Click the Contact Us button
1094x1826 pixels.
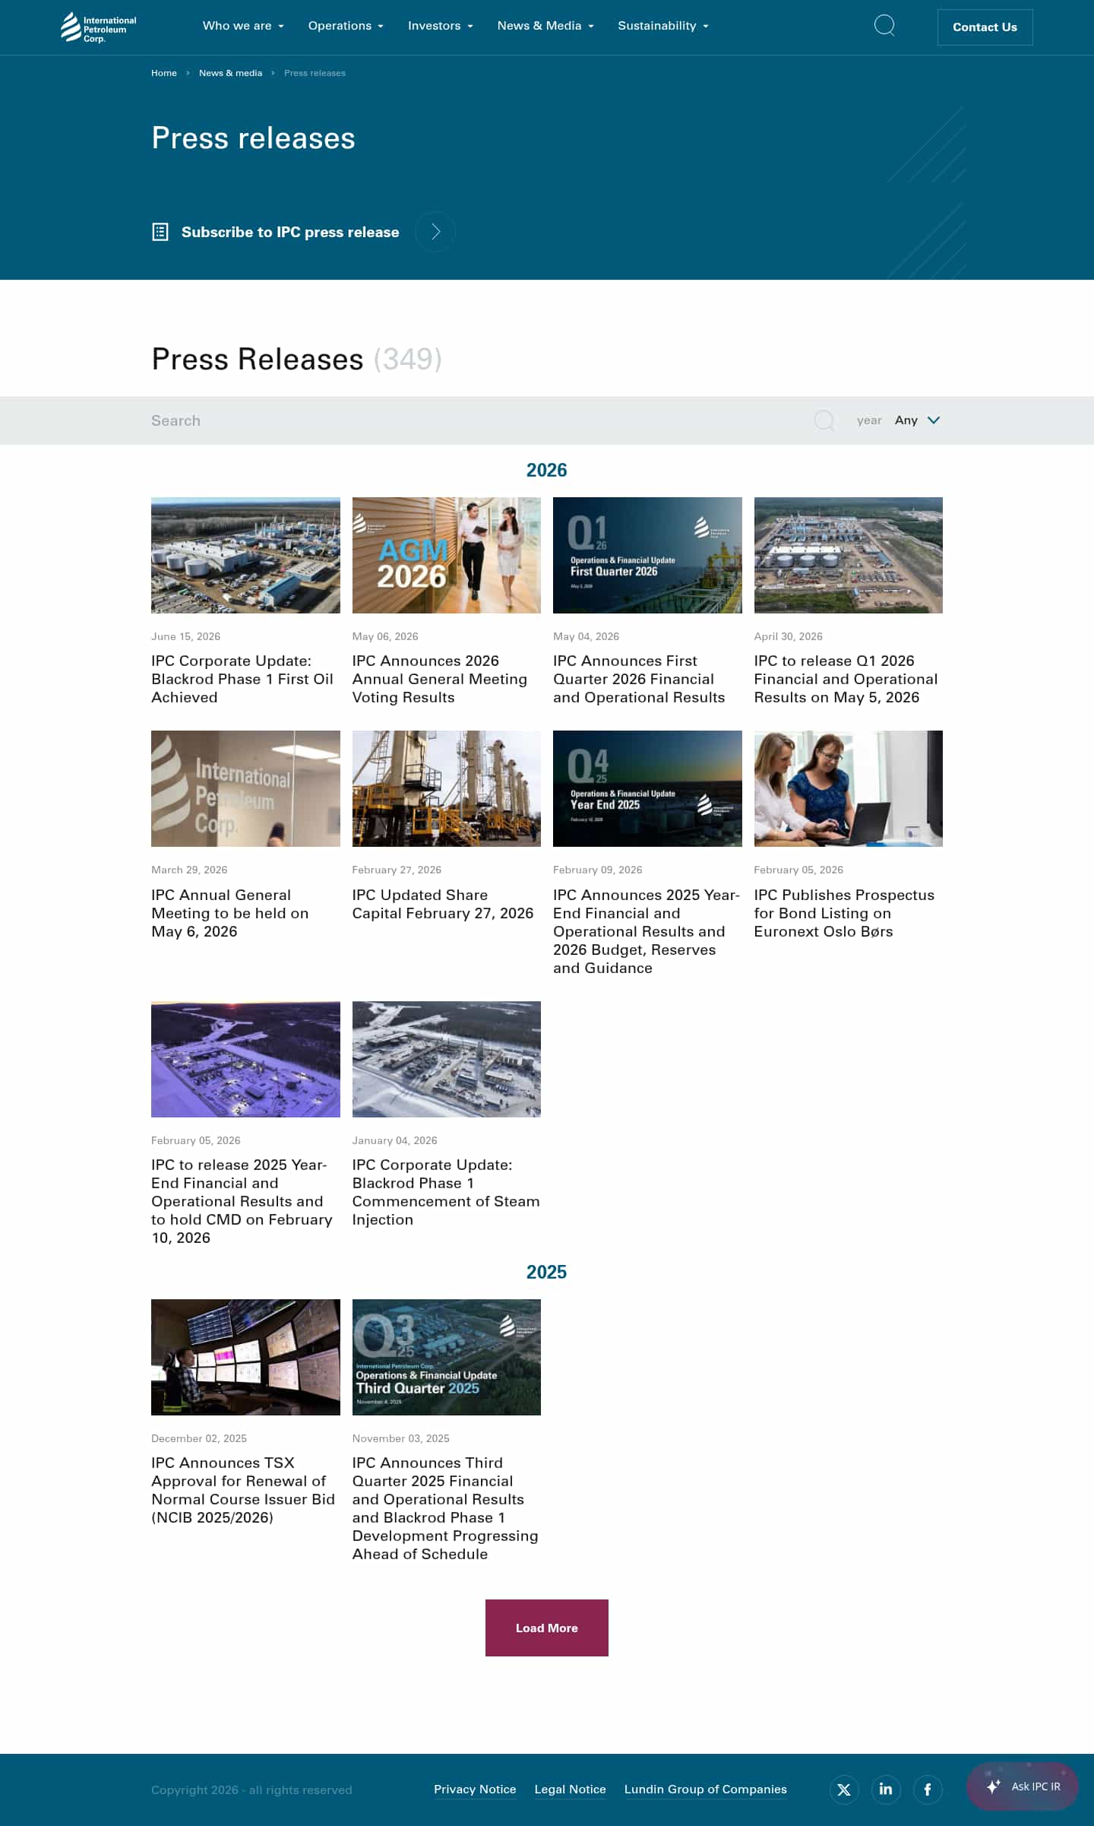coord(985,27)
